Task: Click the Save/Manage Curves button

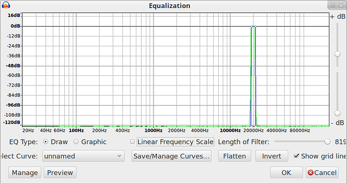Action: tap(171, 156)
